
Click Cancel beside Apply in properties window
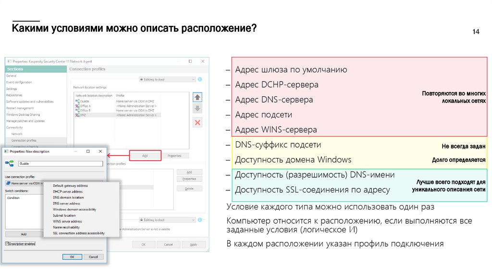coord(169,245)
